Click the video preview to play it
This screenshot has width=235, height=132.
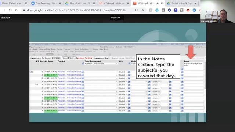point(117,73)
